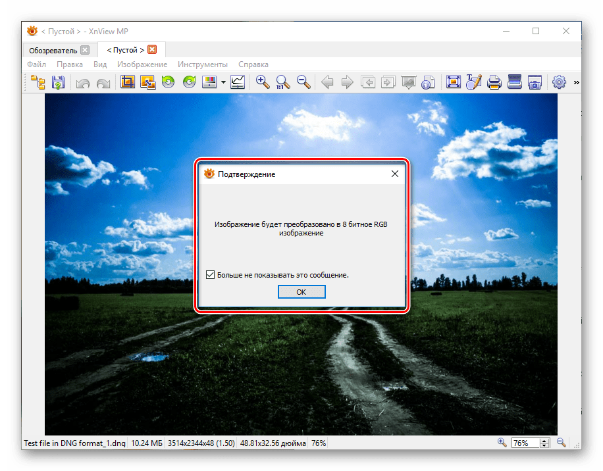The image size is (603, 471).
Task: Go to previous image arrow
Action: click(327, 82)
